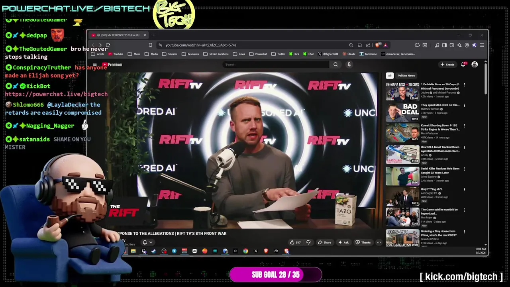Image resolution: width=510 pixels, height=287 pixels.
Task: Open options for 'They spent MILLIONS on this' video
Action: pyautogui.click(x=464, y=105)
